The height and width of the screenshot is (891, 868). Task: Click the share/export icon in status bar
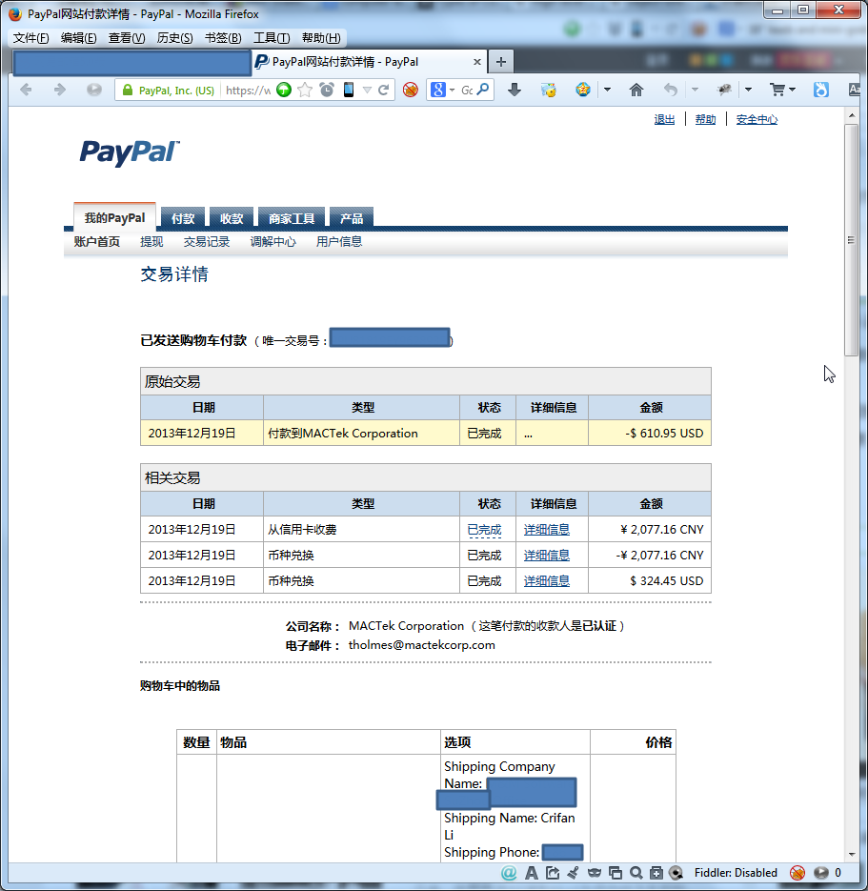coord(553,873)
